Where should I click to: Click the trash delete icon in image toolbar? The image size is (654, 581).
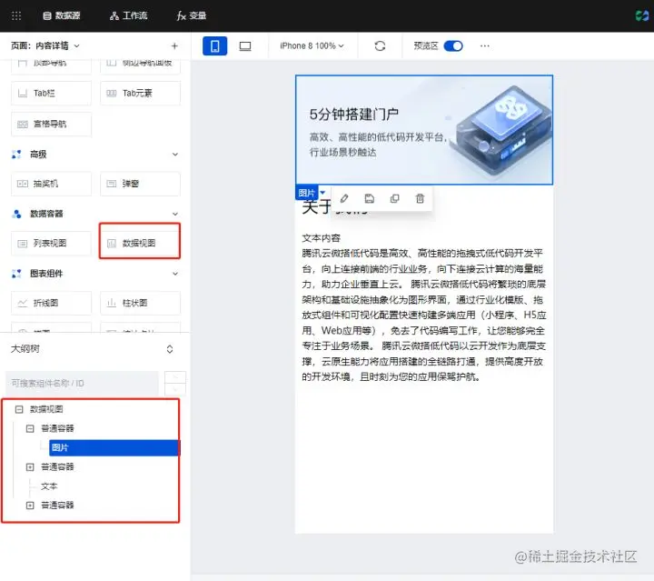(x=420, y=199)
